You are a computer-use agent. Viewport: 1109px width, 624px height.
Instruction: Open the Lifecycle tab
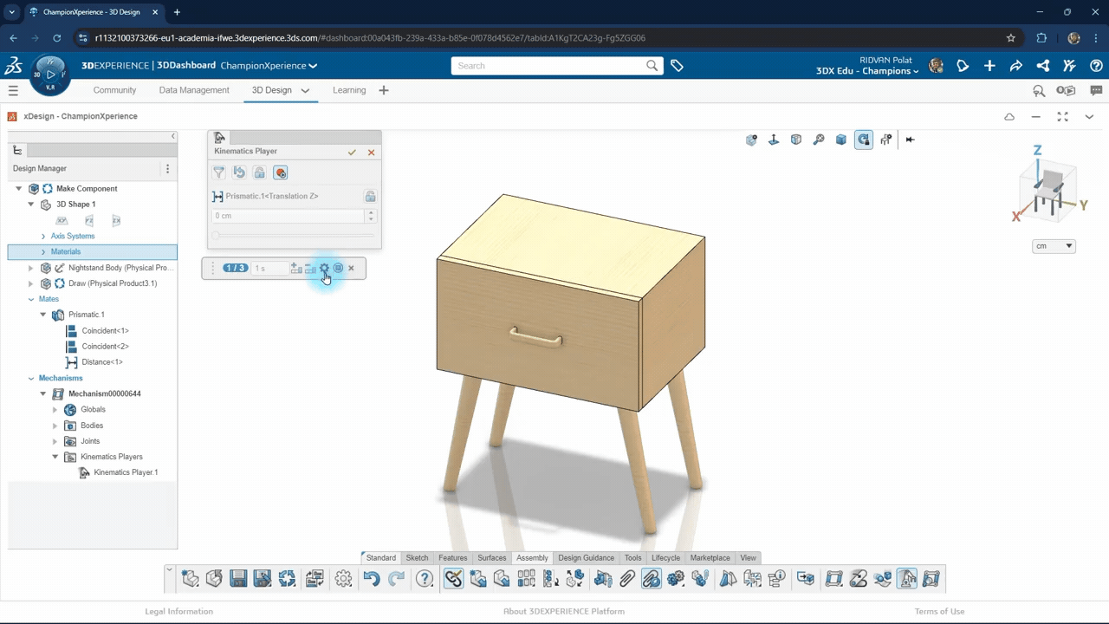[665, 558]
